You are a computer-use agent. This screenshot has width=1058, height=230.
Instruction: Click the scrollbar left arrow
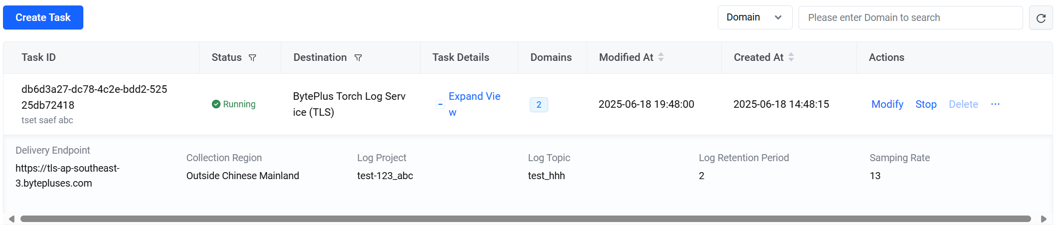(11, 219)
